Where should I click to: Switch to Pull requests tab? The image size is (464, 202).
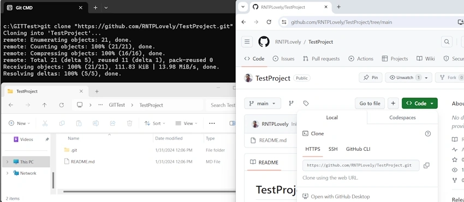(322, 58)
